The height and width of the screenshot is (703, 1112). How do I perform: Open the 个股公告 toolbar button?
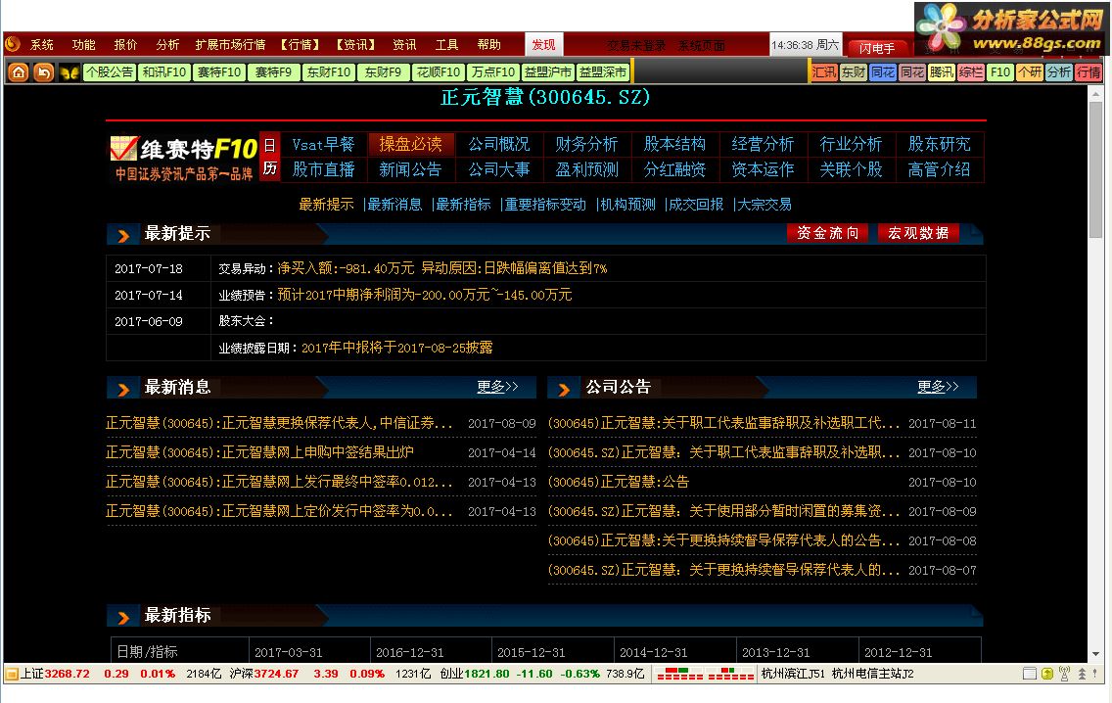(110, 71)
